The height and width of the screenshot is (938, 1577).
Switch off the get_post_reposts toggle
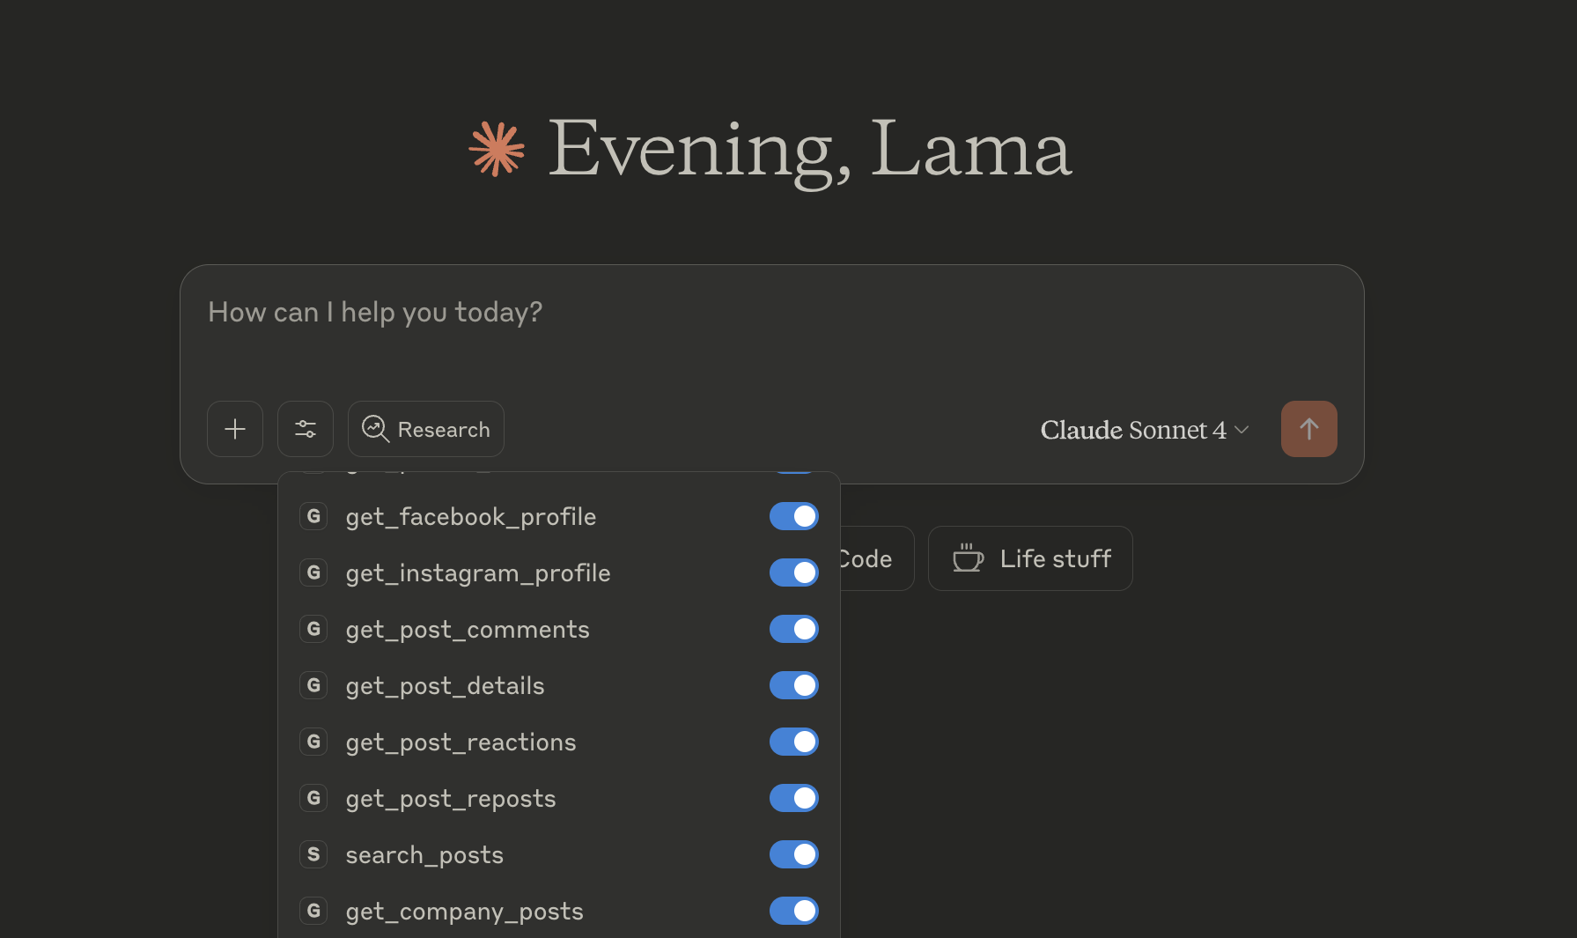point(793,798)
